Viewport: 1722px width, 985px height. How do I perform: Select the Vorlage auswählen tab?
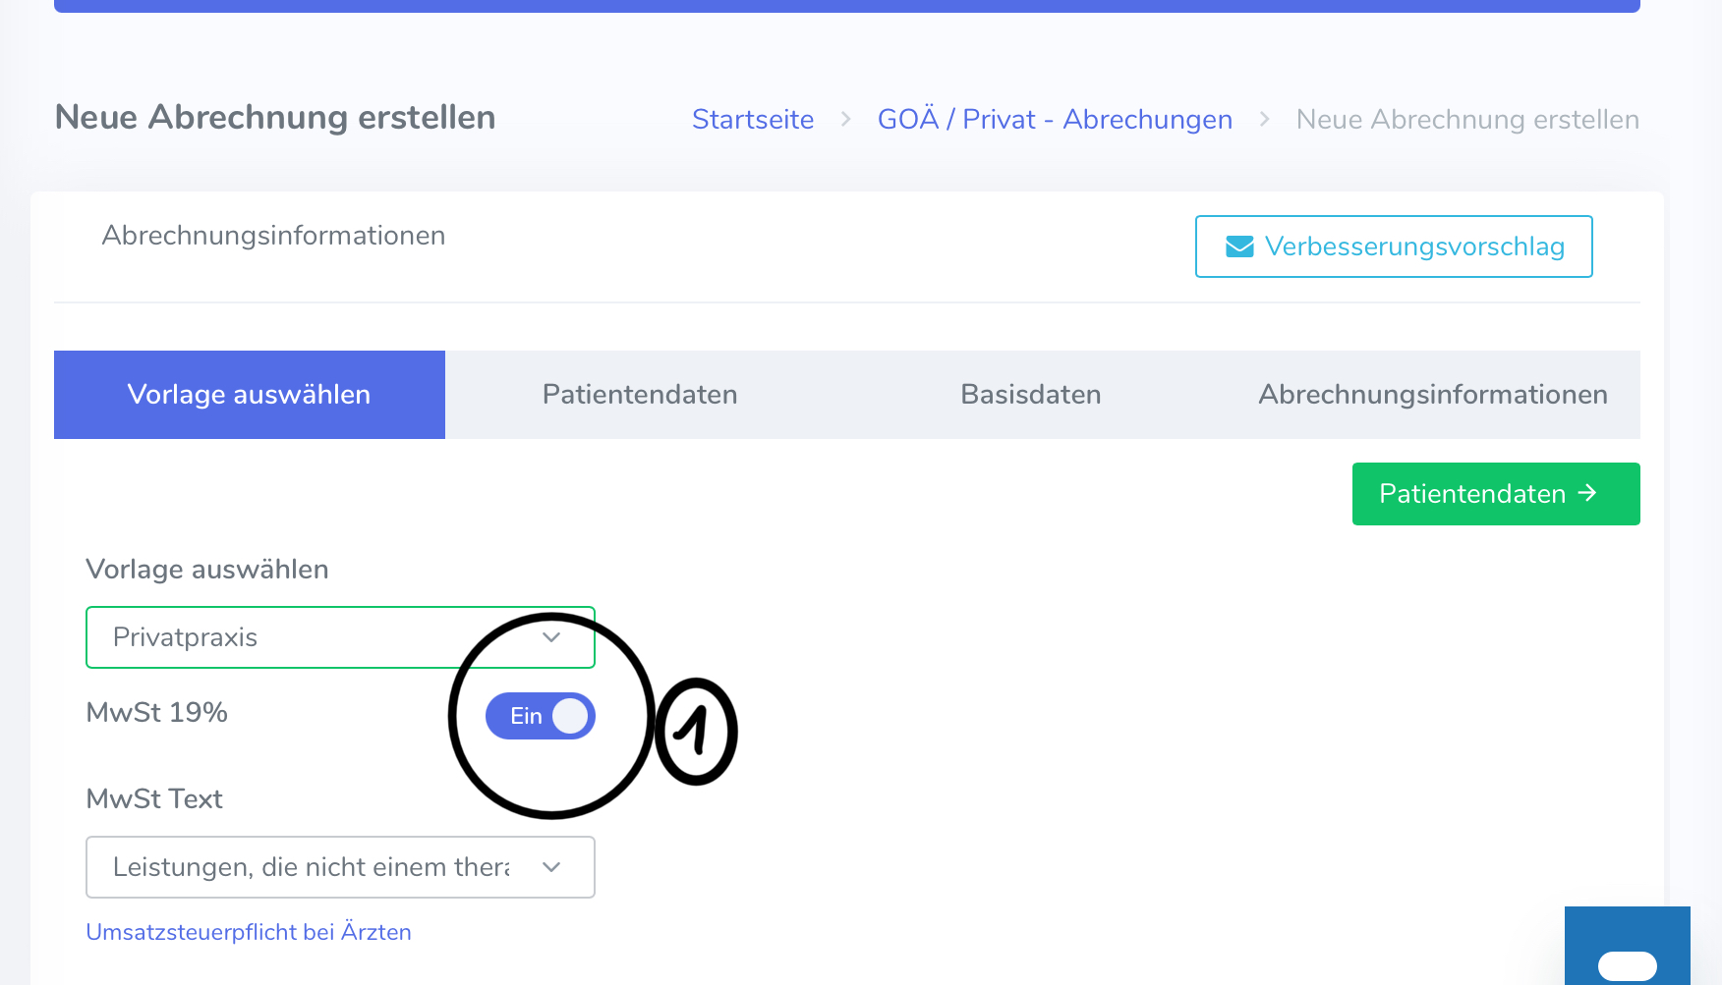[x=250, y=395]
